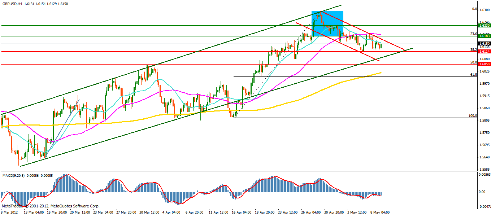The height and width of the screenshot is (215, 491).
Task: Click the Fibonacci 0.0 level label
Action: 474,9
